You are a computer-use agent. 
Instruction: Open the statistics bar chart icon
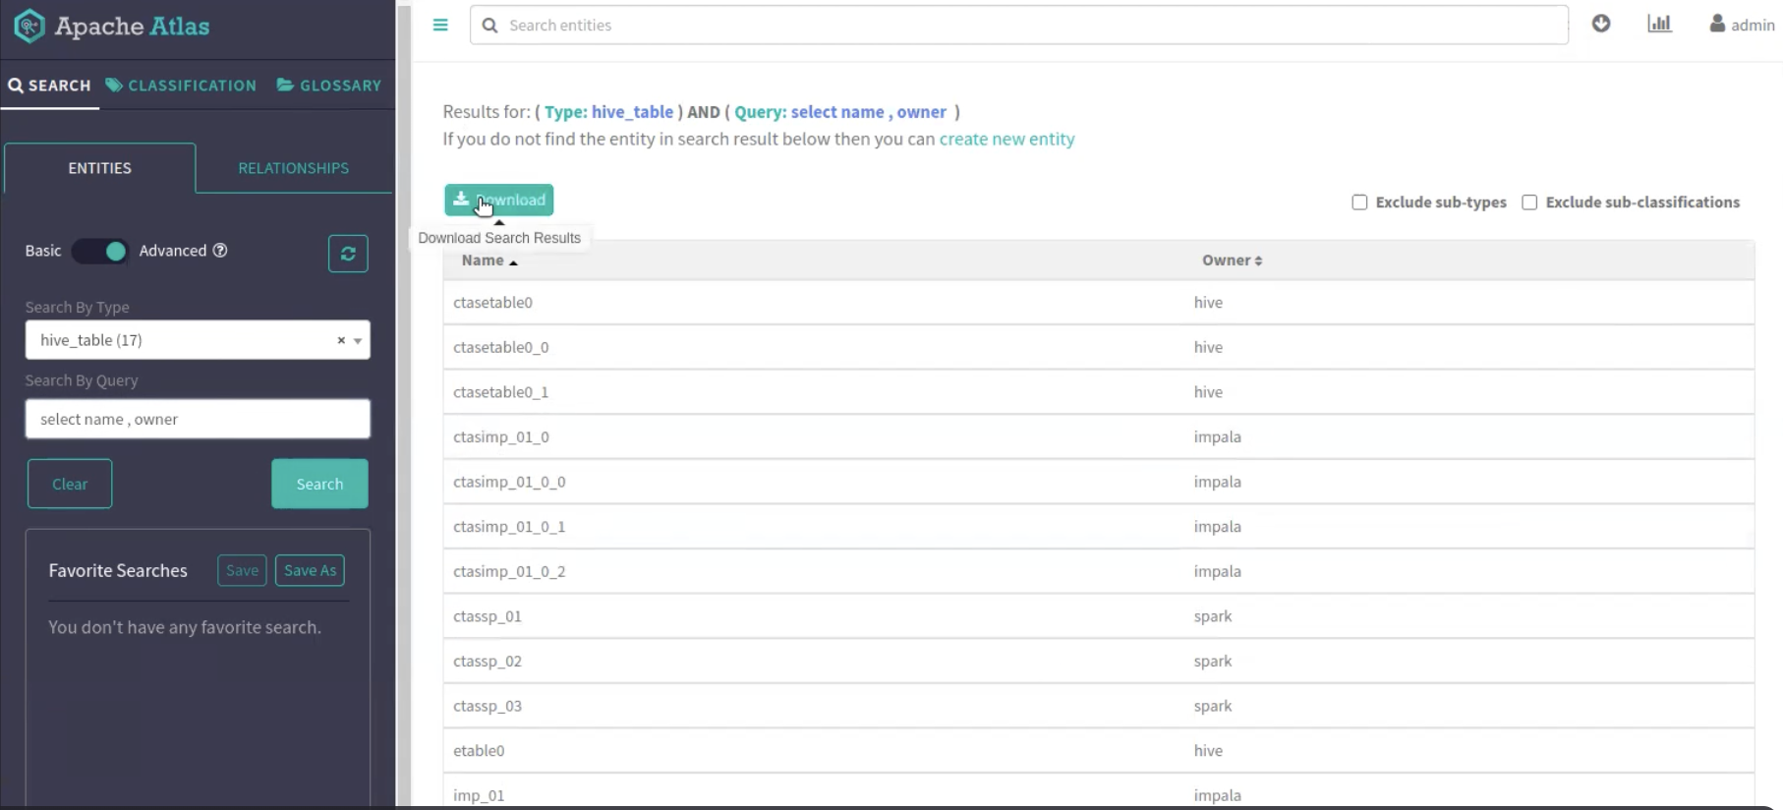1659,24
